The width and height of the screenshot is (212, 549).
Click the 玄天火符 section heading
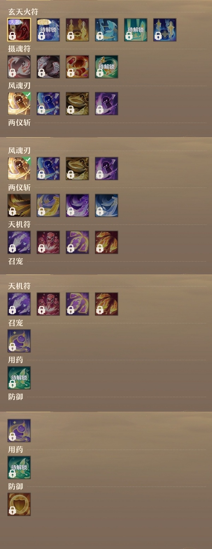(23, 12)
